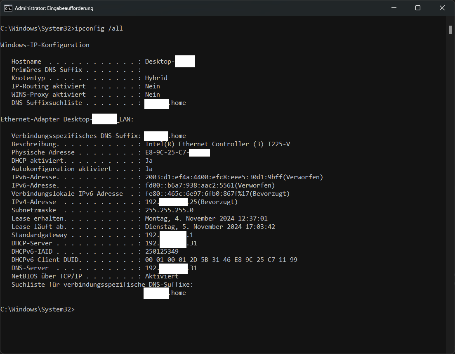The width and height of the screenshot is (455, 354).
Task: Click the title text 'Administrator: Eingabeaufforderung'
Action: pos(54,8)
